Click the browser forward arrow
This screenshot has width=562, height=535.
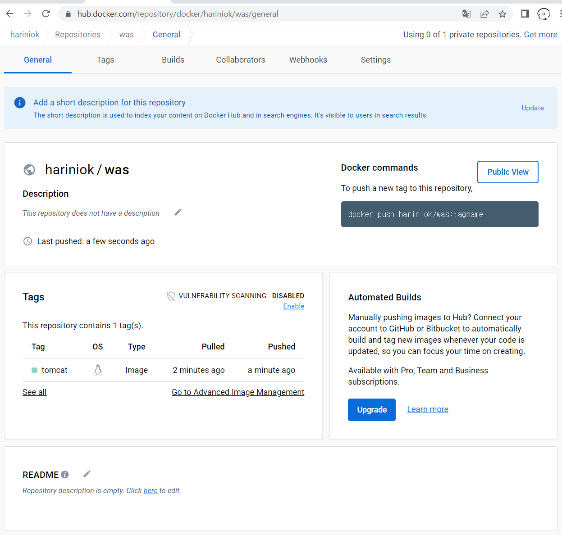click(28, 14)
